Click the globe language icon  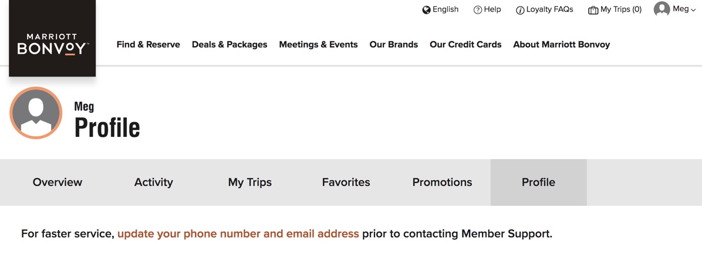(426, 10)
